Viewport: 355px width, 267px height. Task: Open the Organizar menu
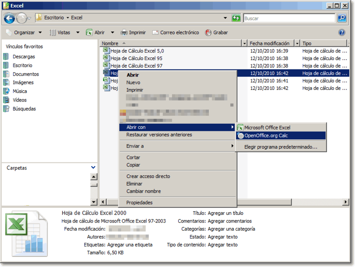click(24, 32)
